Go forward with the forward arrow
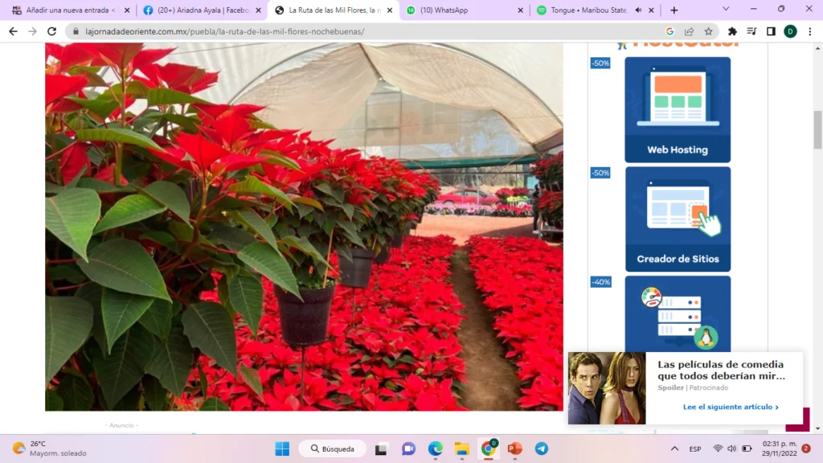This screenshot has height=463, width=823. (x=32, y=31)
